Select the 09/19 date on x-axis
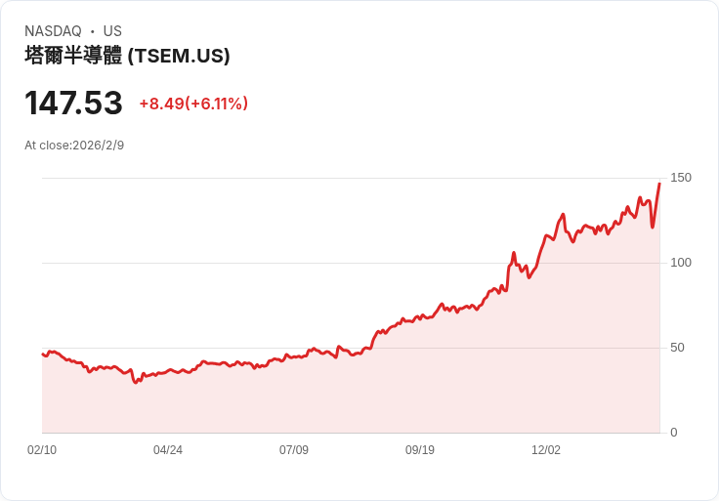719x501 pixels. tap(420, 450)
